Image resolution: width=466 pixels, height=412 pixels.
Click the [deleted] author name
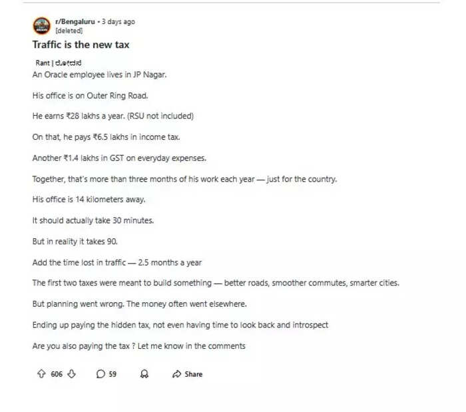69,31
